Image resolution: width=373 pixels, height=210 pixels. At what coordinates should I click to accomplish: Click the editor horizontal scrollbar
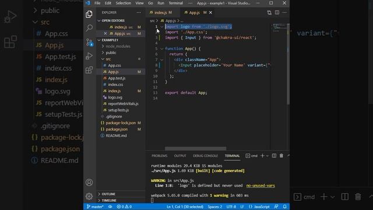pos(196,149)
